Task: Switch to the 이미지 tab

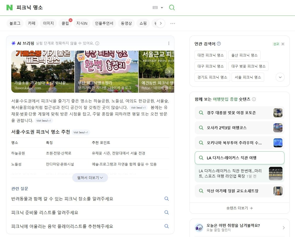Action: 48,23
